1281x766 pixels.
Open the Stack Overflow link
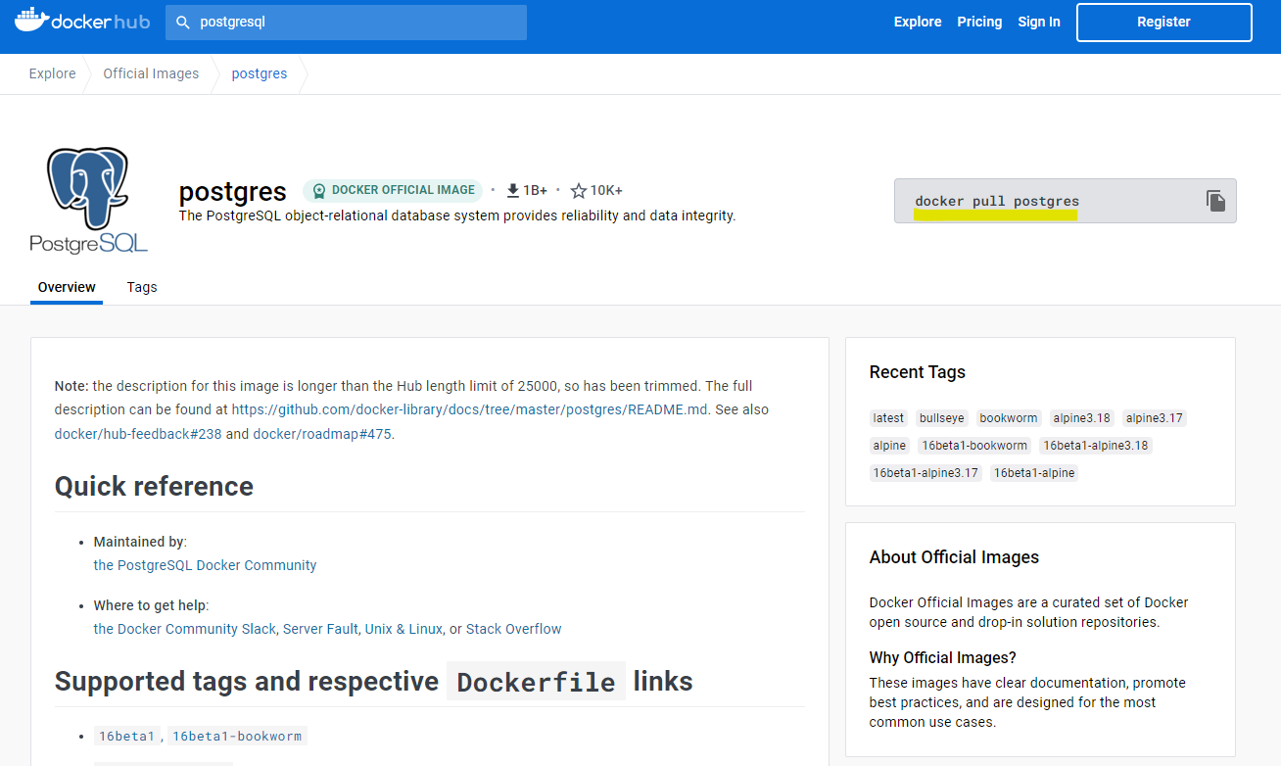click(514, 629)
